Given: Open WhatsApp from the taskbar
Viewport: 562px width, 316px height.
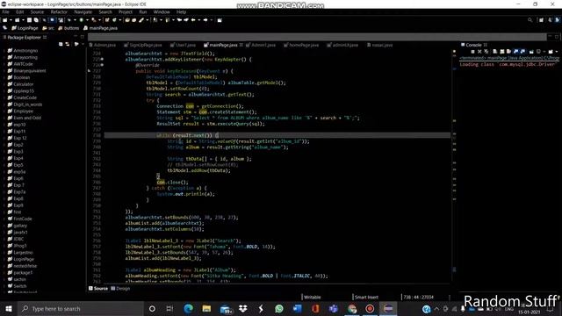Looking at the screenshot, I should point(279,309).
